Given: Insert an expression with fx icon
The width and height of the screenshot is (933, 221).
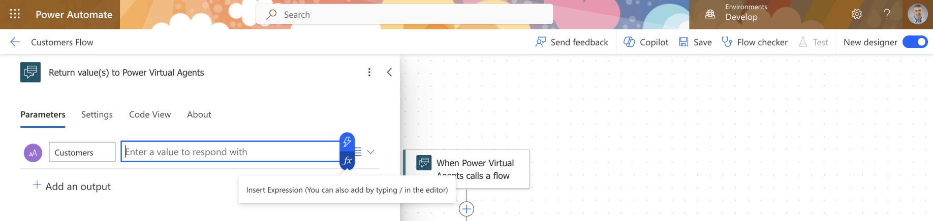Looking at the screenshot, I should pyautogui.click(x=347, y=161).
